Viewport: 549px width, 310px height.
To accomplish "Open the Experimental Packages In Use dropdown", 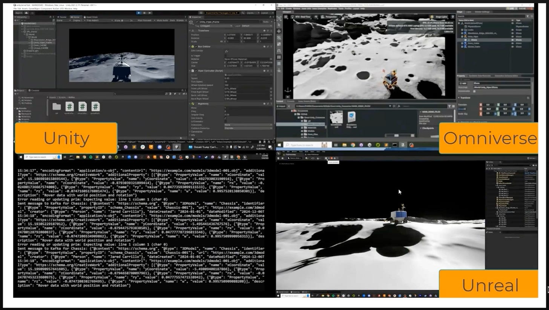I will pos(222,13).
